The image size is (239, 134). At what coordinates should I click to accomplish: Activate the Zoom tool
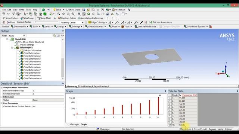[x=68, y=14]
